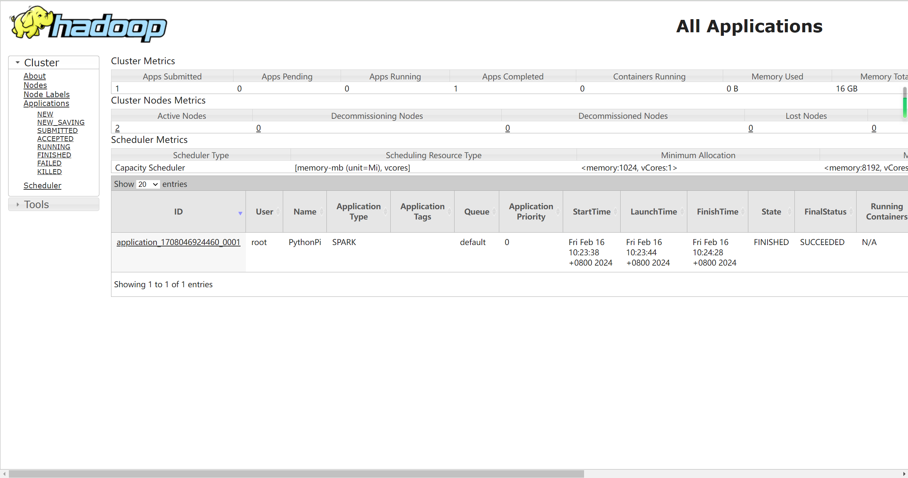Image resolution: width=908 pixels, height=478 pixels.
Task: Collapse the Cluster sidebar section
Action: pos(18,62)
